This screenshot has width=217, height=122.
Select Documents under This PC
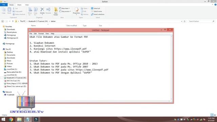[x=11, y=55]
